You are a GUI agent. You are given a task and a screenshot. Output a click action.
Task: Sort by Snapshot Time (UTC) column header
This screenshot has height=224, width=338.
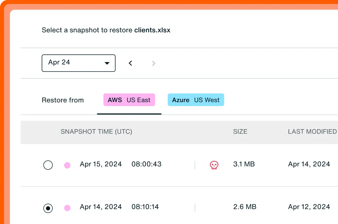point(96,132)
